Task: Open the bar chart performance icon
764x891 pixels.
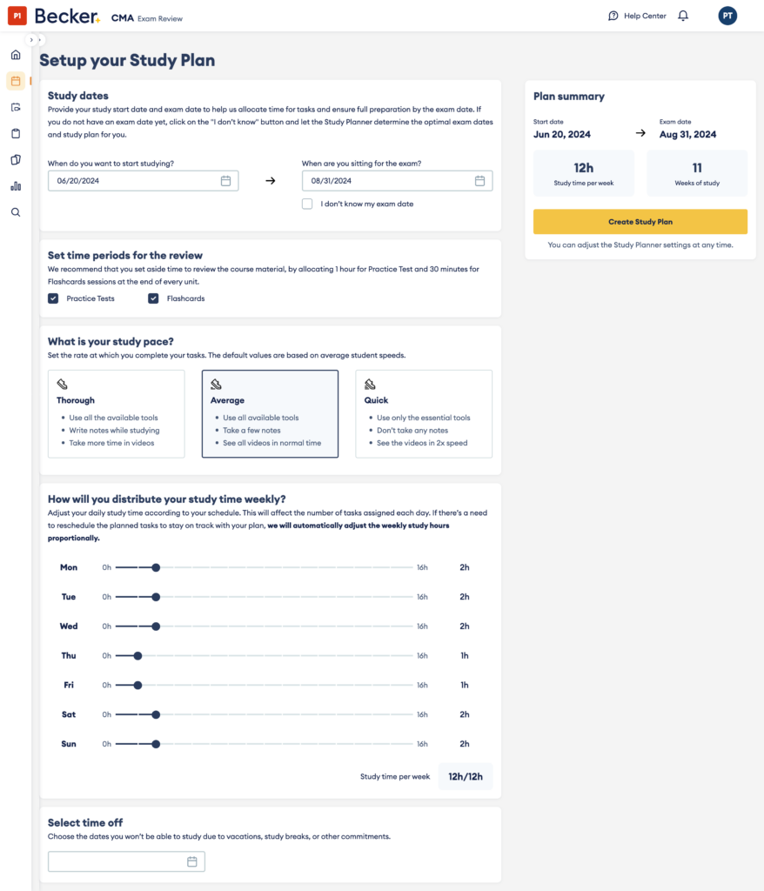Action: (16, 185)
